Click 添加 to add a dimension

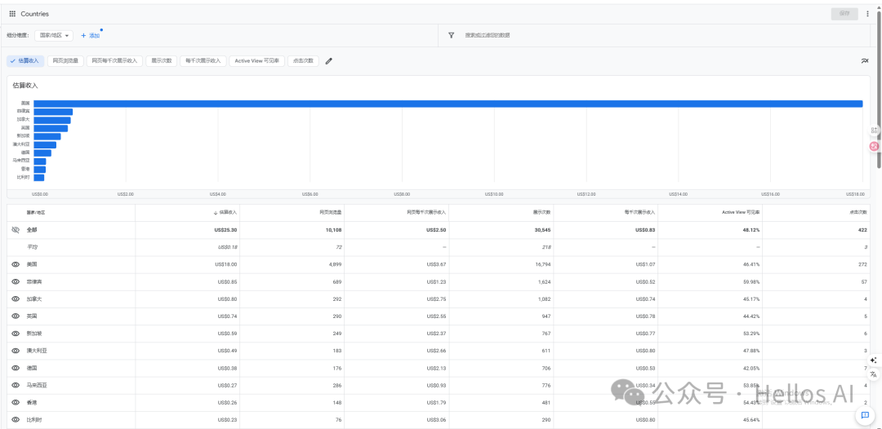[90, 35]
